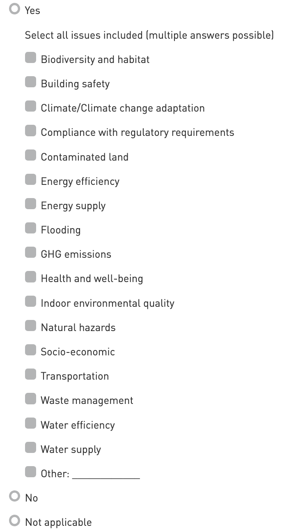
Task: Select the Natural hazards checkbox
Action: pos(31,326)
